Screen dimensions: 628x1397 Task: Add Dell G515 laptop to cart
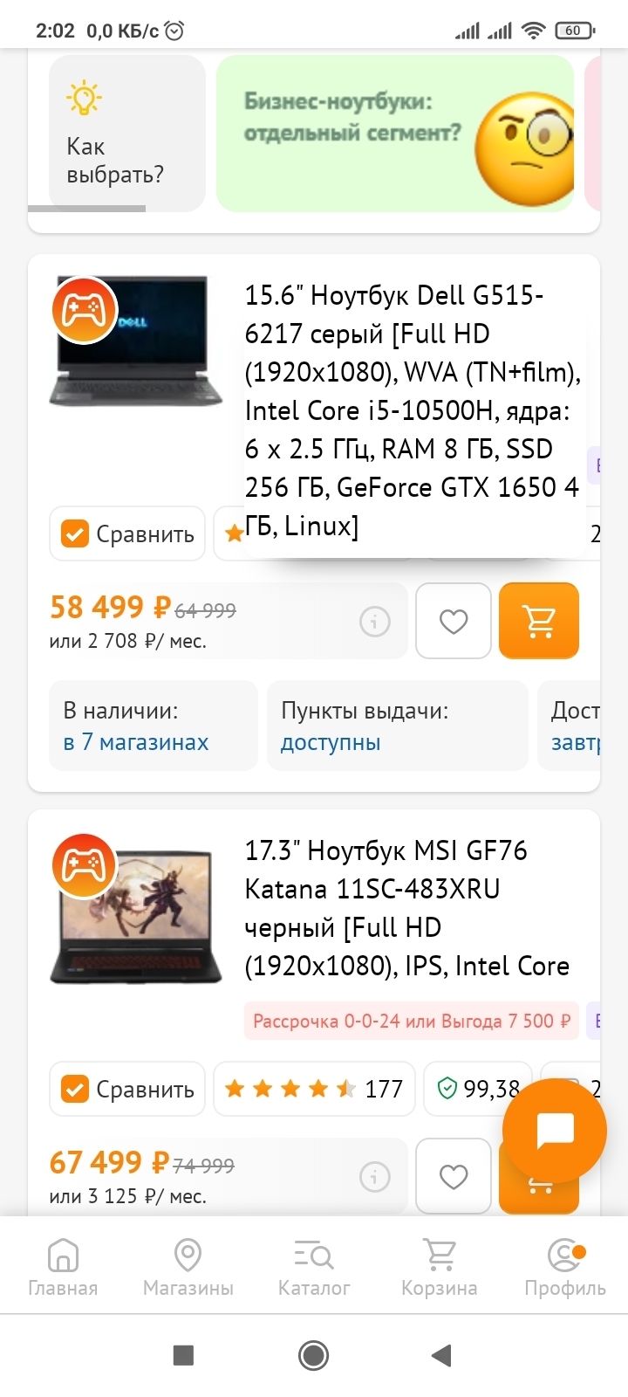(539, 621)
